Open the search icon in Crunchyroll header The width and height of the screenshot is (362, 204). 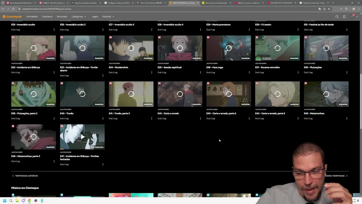(337, 16)
